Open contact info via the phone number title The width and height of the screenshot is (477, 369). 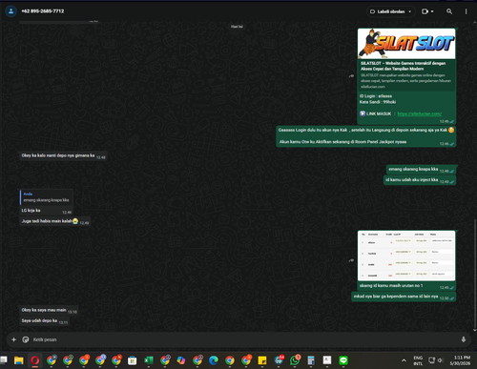[x=43, y=11]
